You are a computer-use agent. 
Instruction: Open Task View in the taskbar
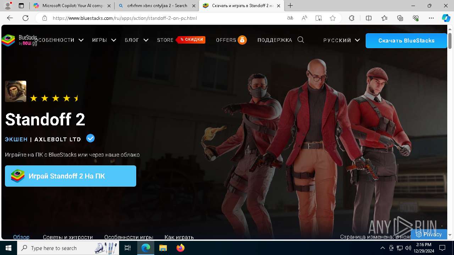128,248
